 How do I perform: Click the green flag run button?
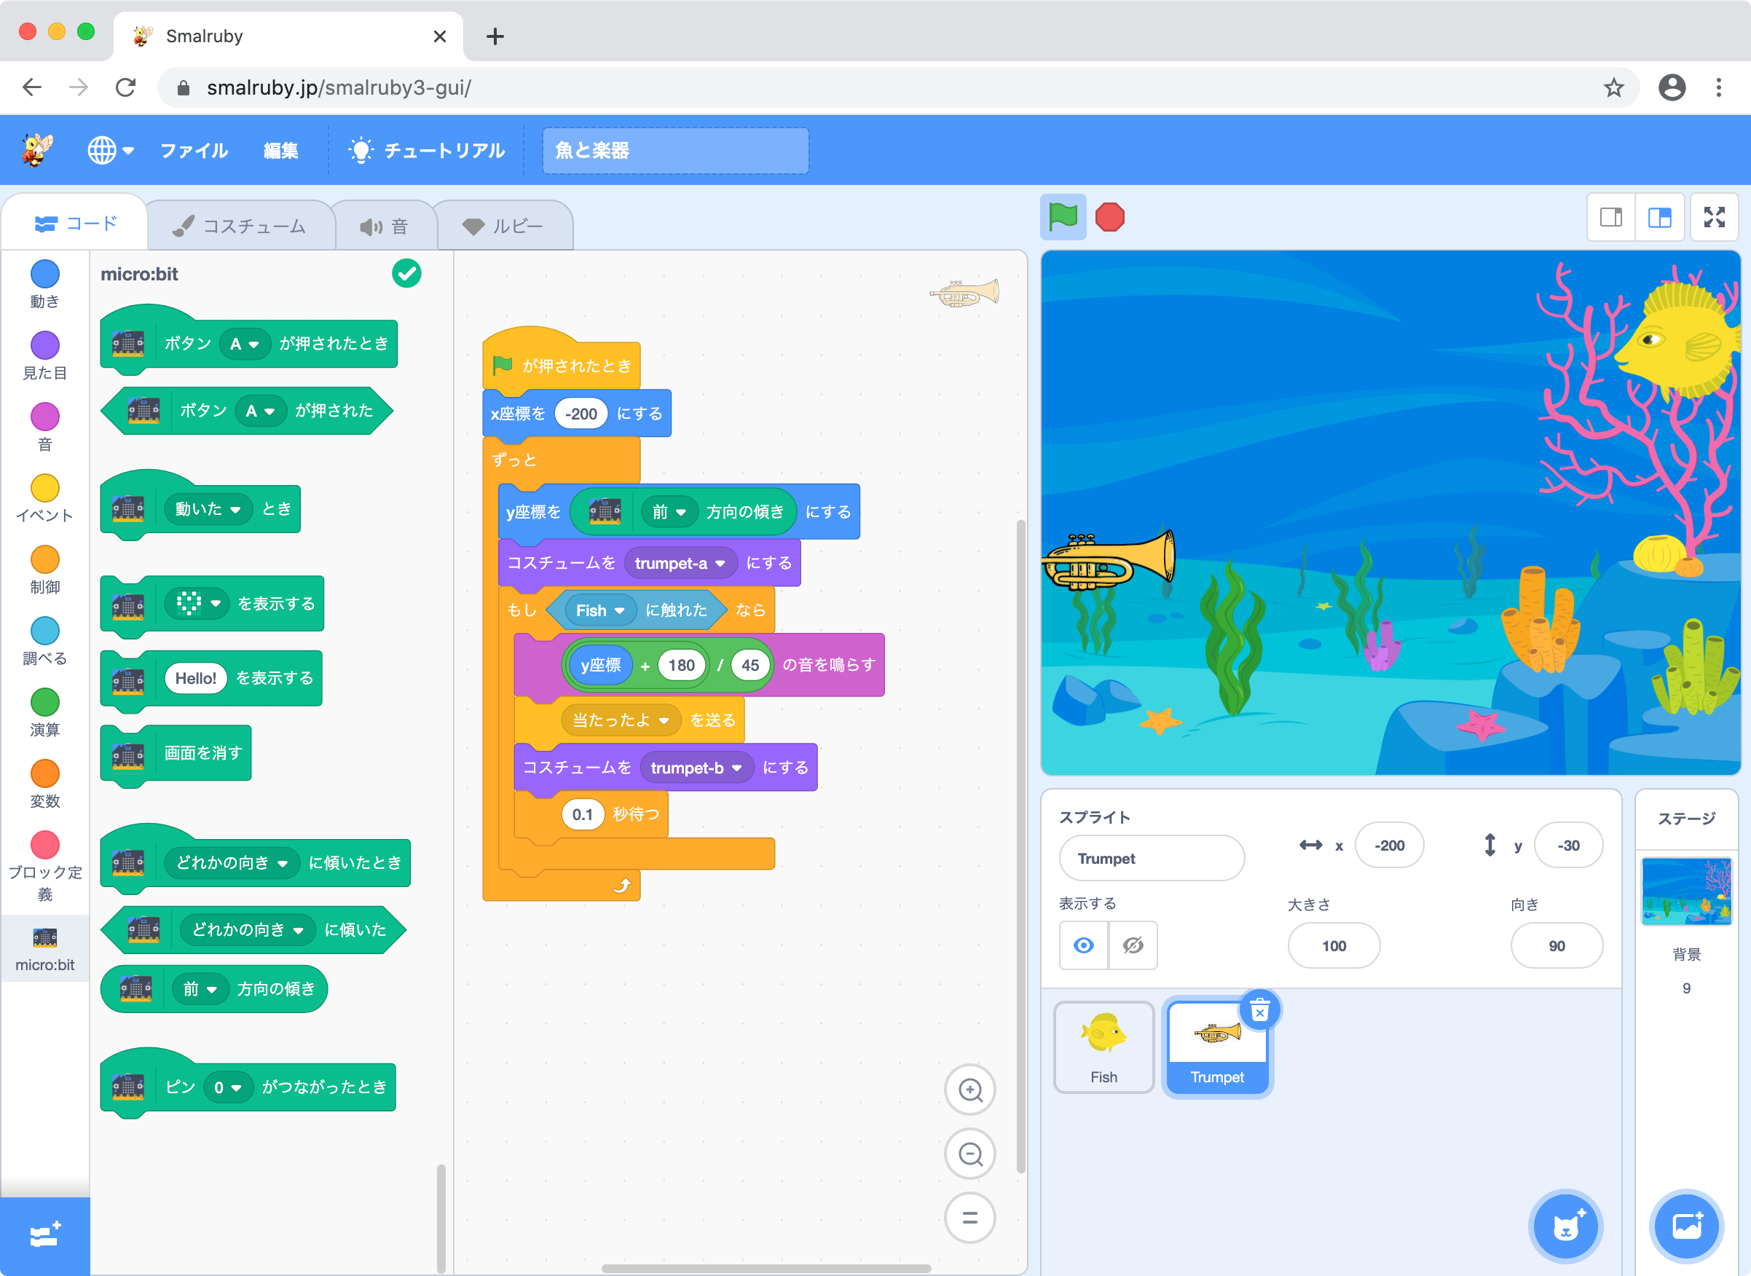(1063, 217)
